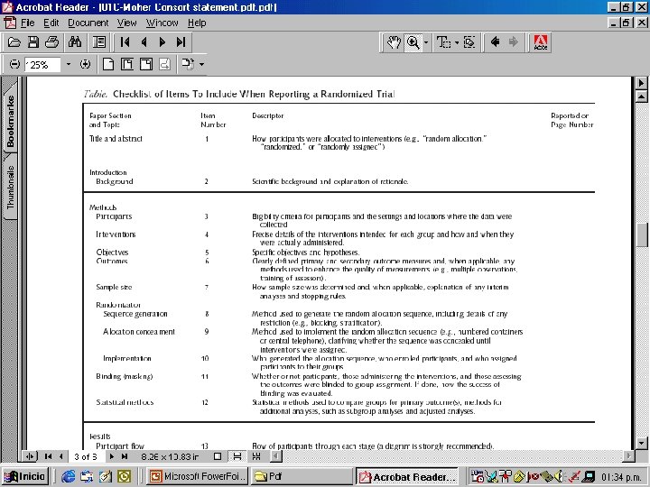
Task: Set Fit in Window view
Action: click(x=127, y=64)
